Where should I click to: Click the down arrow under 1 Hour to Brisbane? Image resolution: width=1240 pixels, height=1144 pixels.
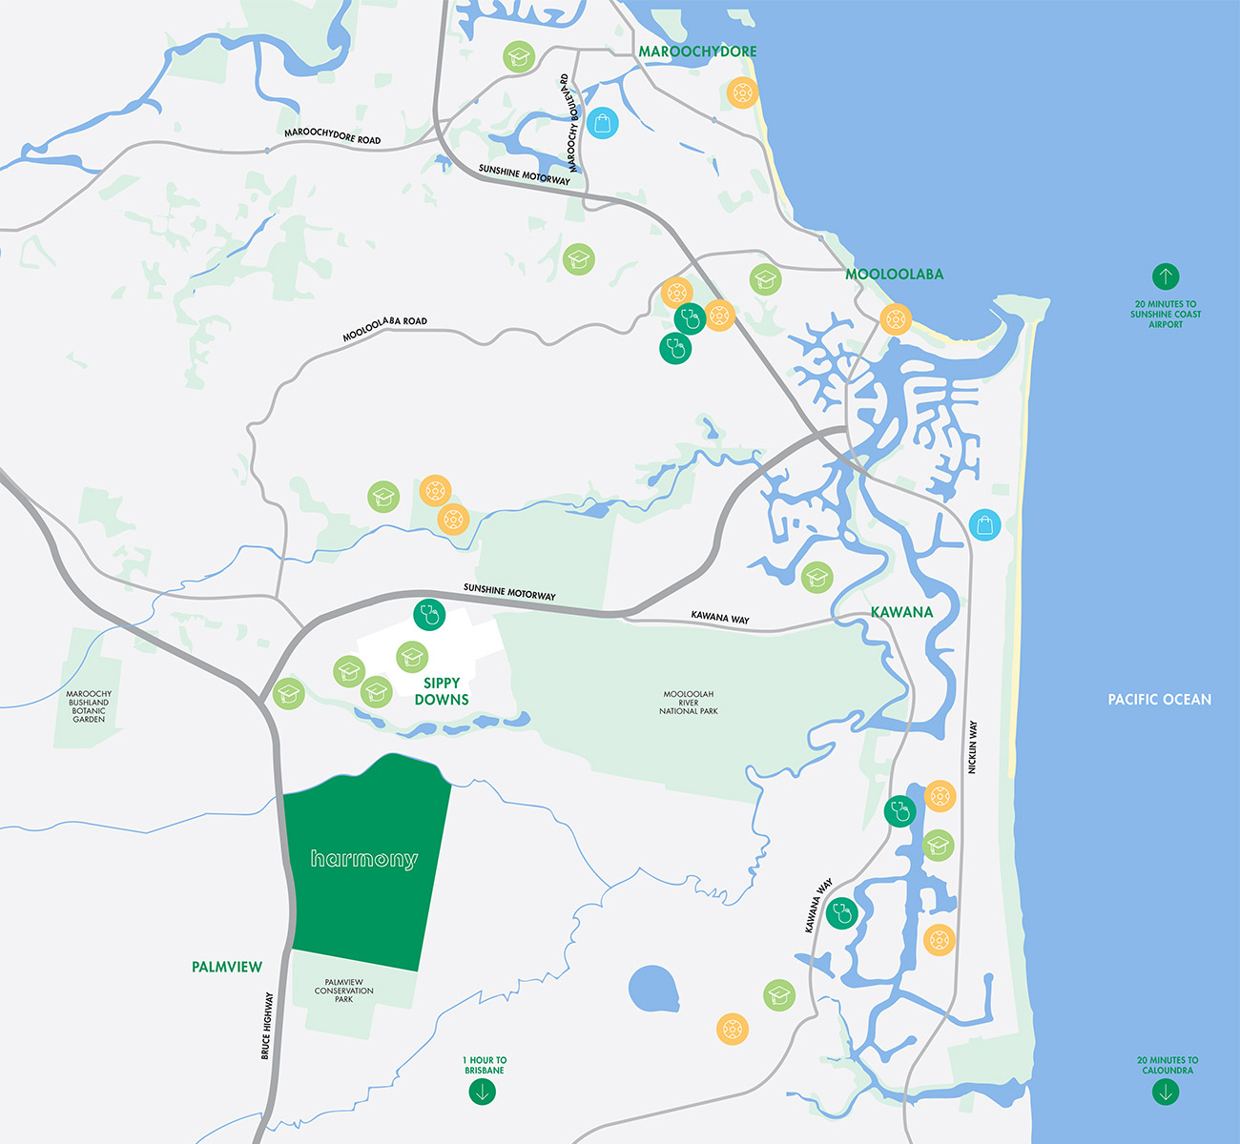pyautogui.click(x=483, y=1093)
